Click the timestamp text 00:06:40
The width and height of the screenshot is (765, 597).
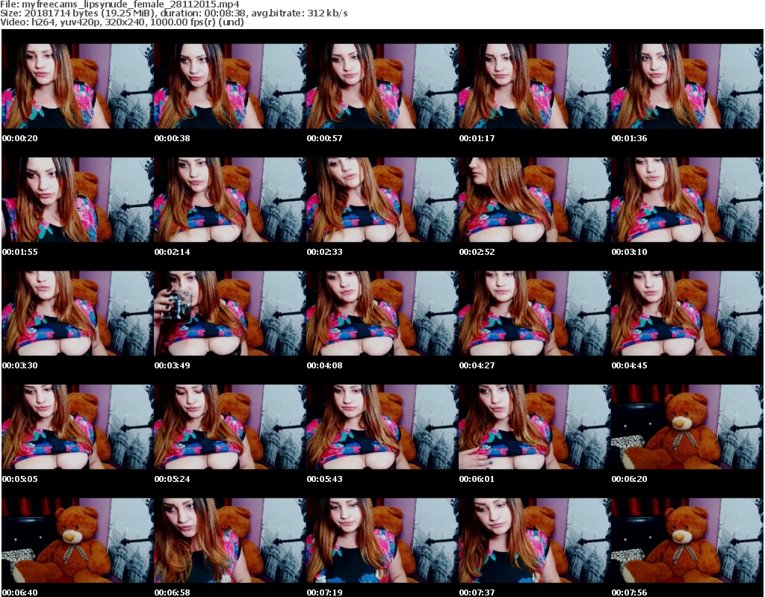[20, 592]
